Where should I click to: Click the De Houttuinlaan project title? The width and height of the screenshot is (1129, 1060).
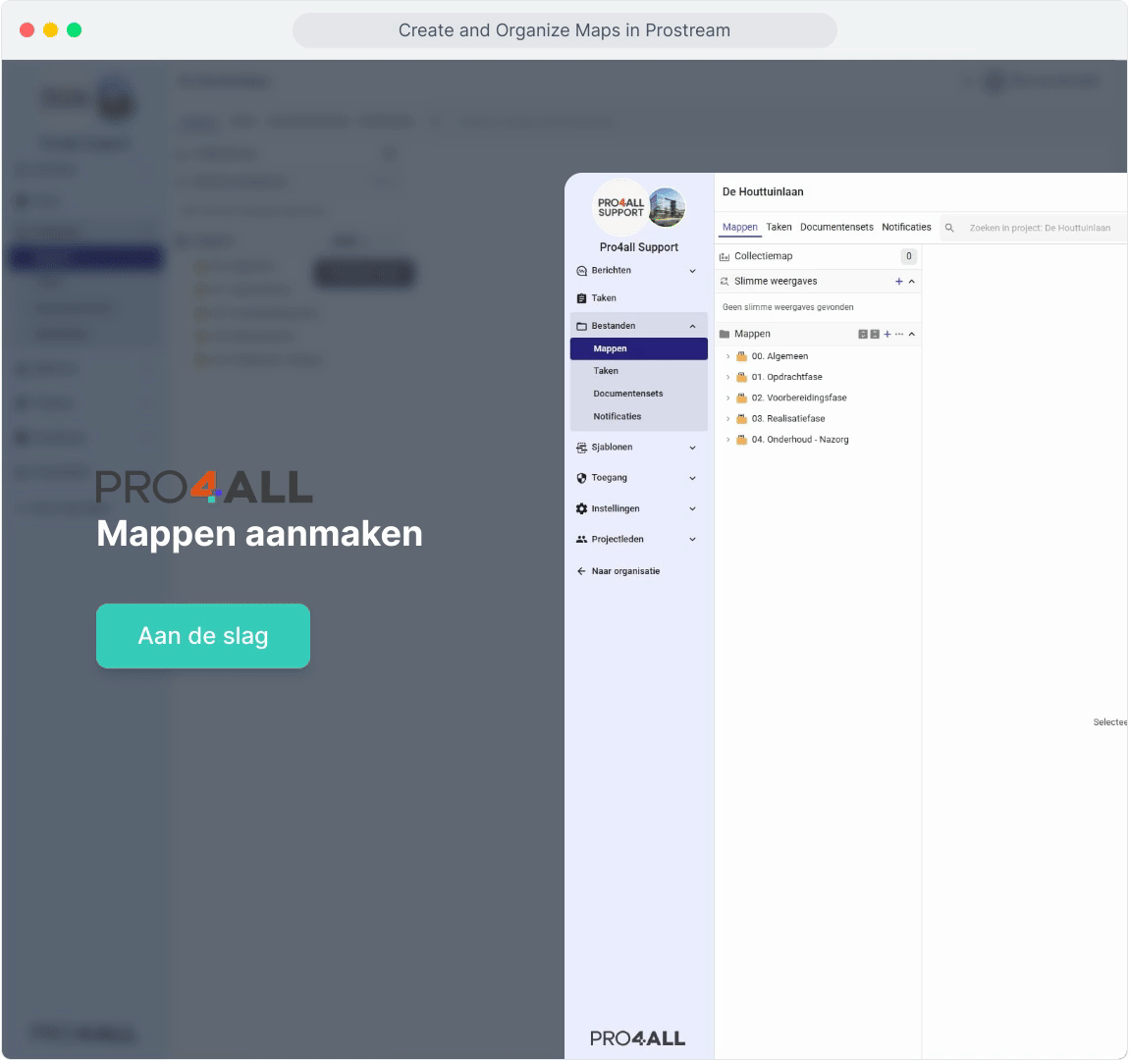pos(763,192)
